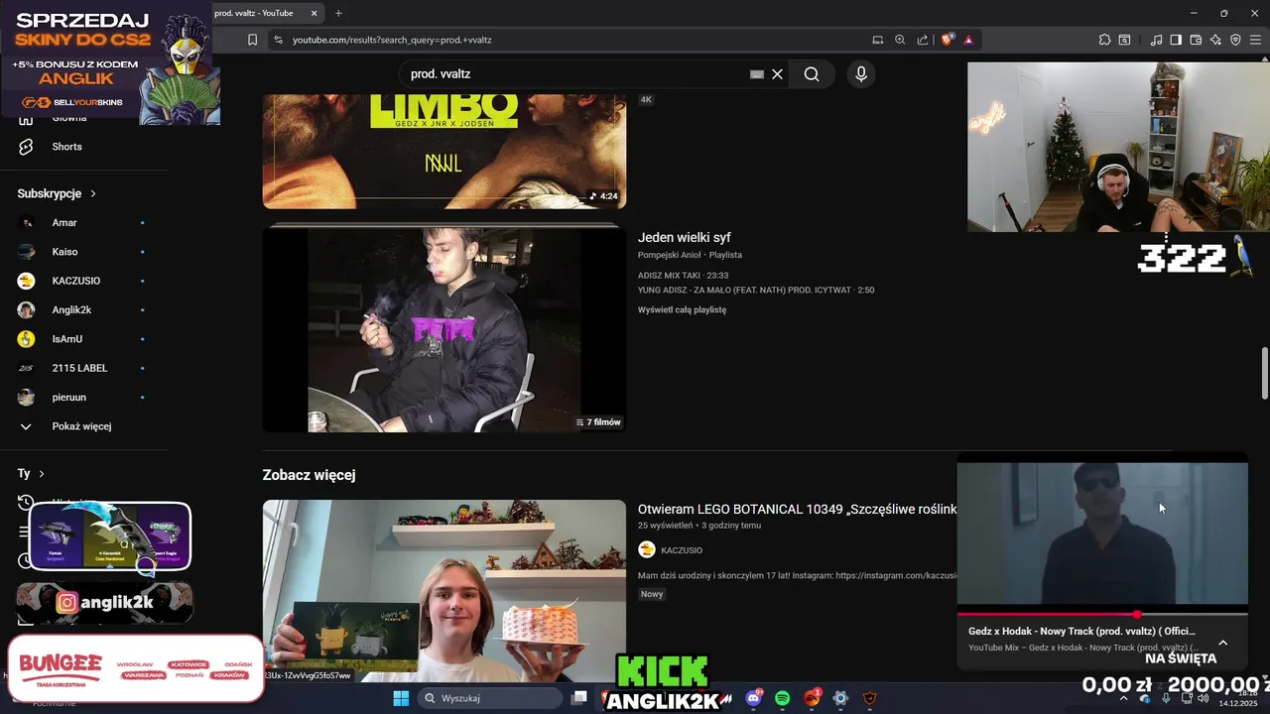Image resolution: width=1270 pixels, height=714 pixels.
Task: Open the 'Jeden wielki syf' playlist title
Action: coord(685,238)
